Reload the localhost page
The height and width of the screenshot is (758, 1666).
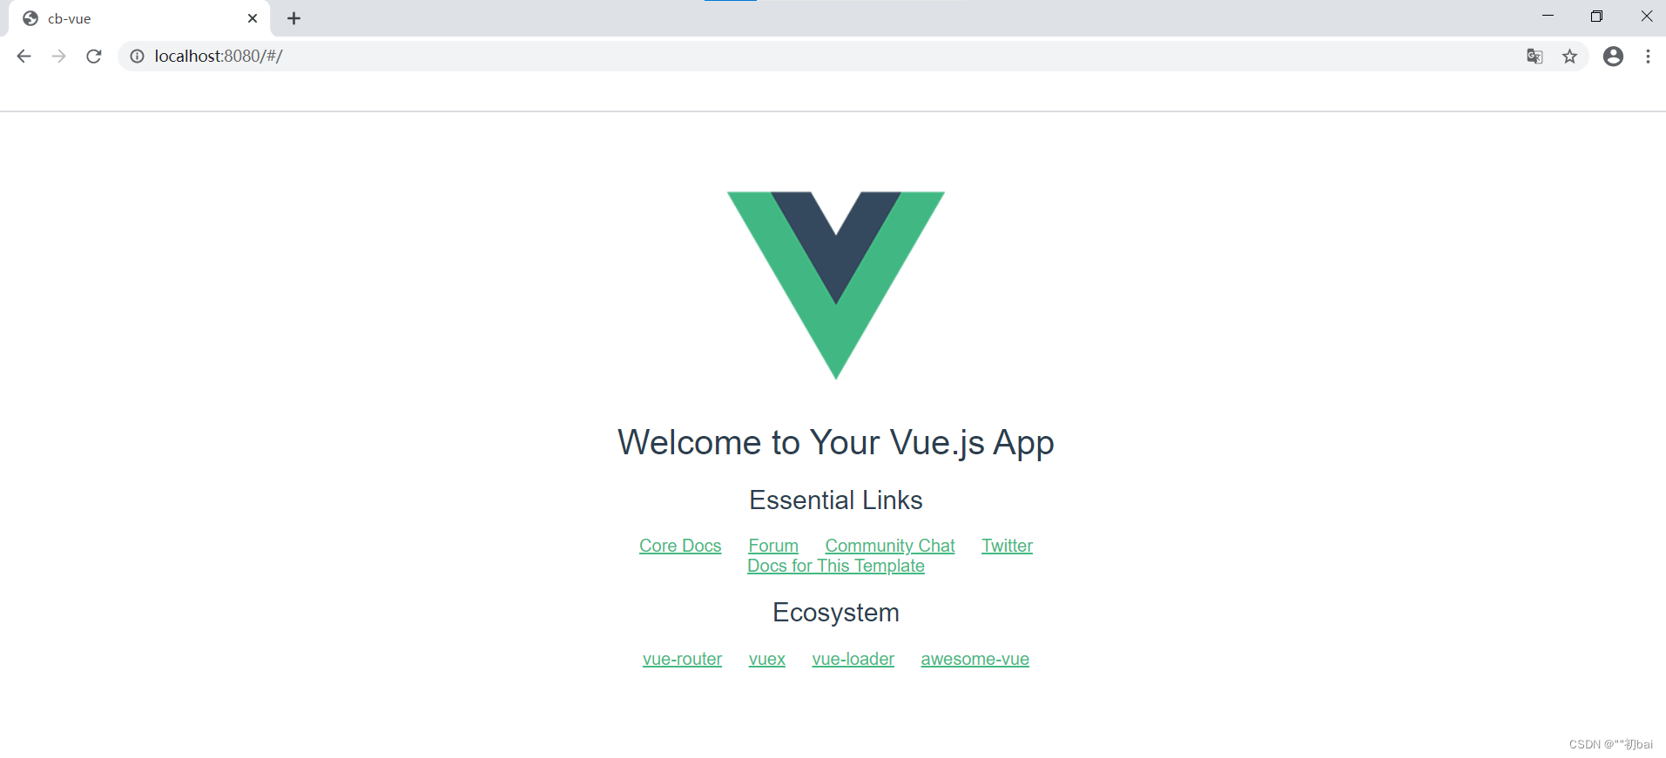(x=94, y=57)
